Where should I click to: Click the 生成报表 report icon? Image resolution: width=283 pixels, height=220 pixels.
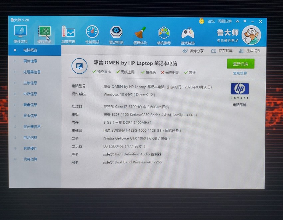pyautogui.click(x=241, y=51)
